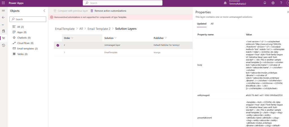
Task: Click the All breadcrumb link
Action: 81,29
